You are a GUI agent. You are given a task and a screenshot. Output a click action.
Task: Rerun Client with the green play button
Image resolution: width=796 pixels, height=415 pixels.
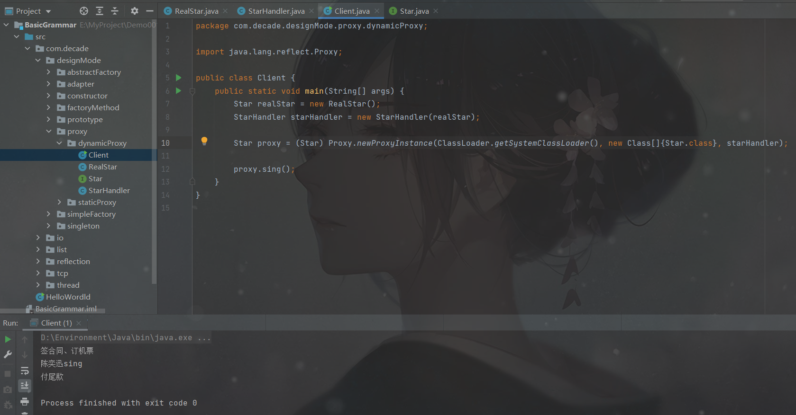coord(8,339)
